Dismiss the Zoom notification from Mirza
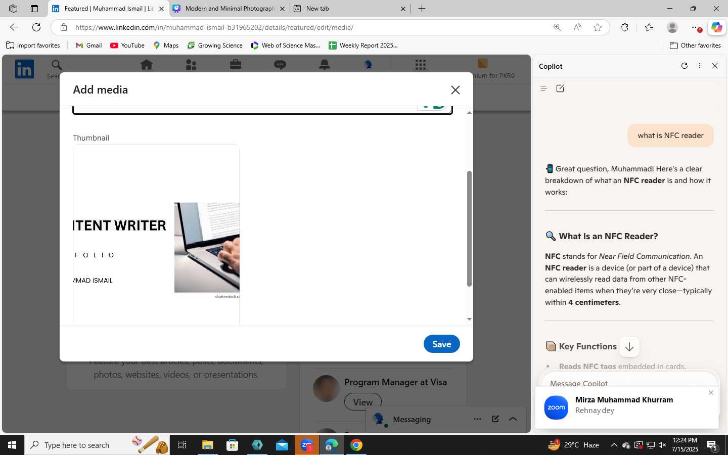Screen dimensions: 728x455 click(711, 393)
